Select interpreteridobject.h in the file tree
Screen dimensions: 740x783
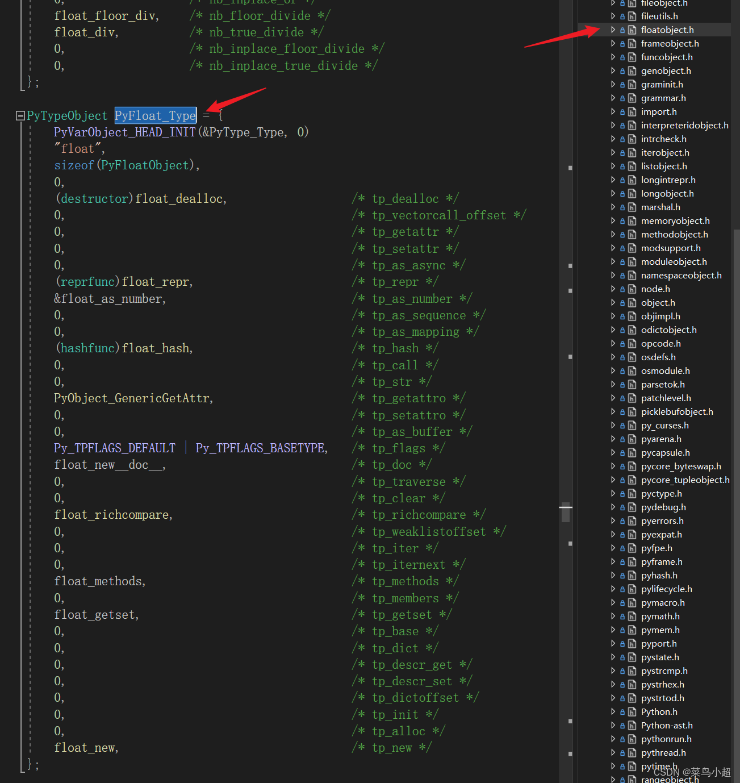coord(684,125)
